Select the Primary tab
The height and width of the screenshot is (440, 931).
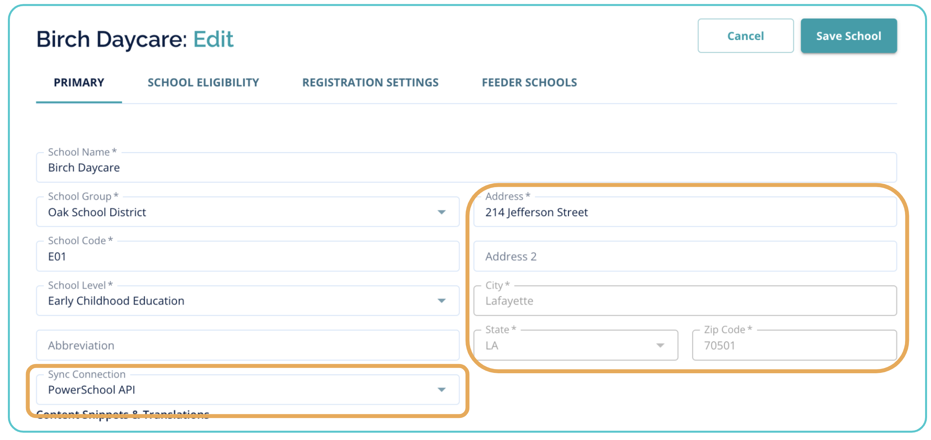[79, 83]
